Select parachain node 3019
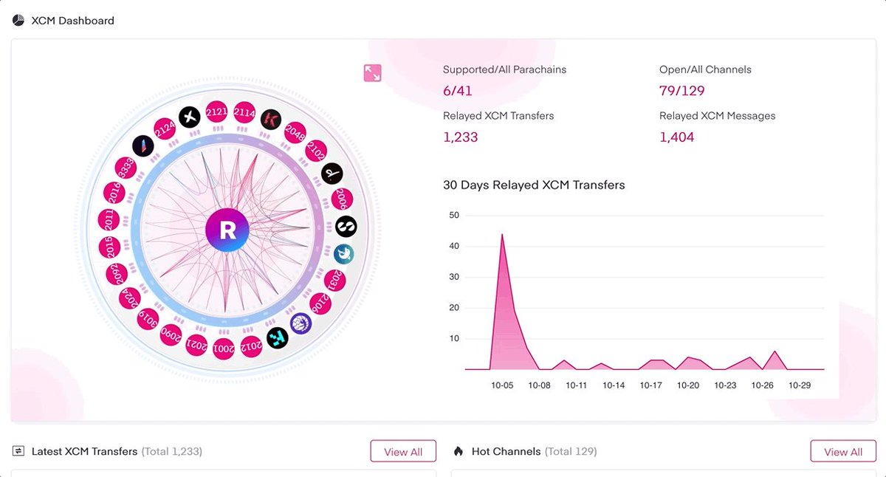This screenshot has width=886, height=477. point(148,319)
